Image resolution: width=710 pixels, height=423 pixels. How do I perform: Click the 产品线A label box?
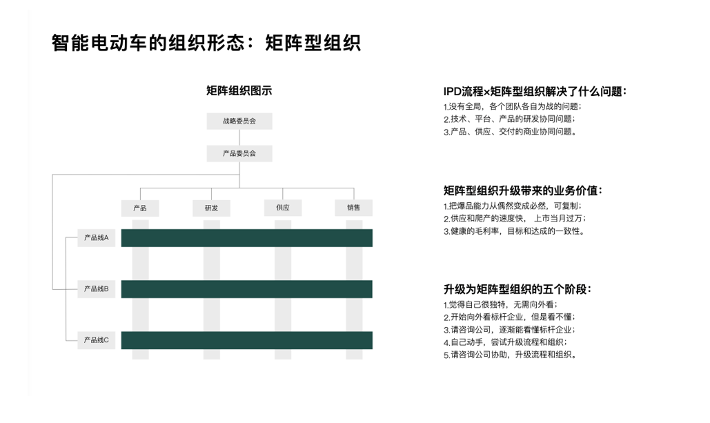tap(97, 238)
